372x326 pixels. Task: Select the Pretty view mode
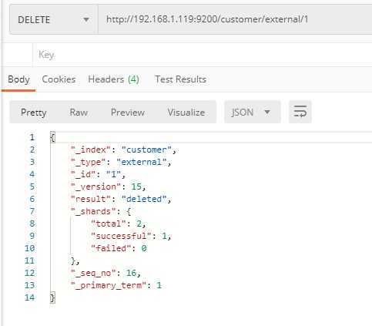[34, 113]
